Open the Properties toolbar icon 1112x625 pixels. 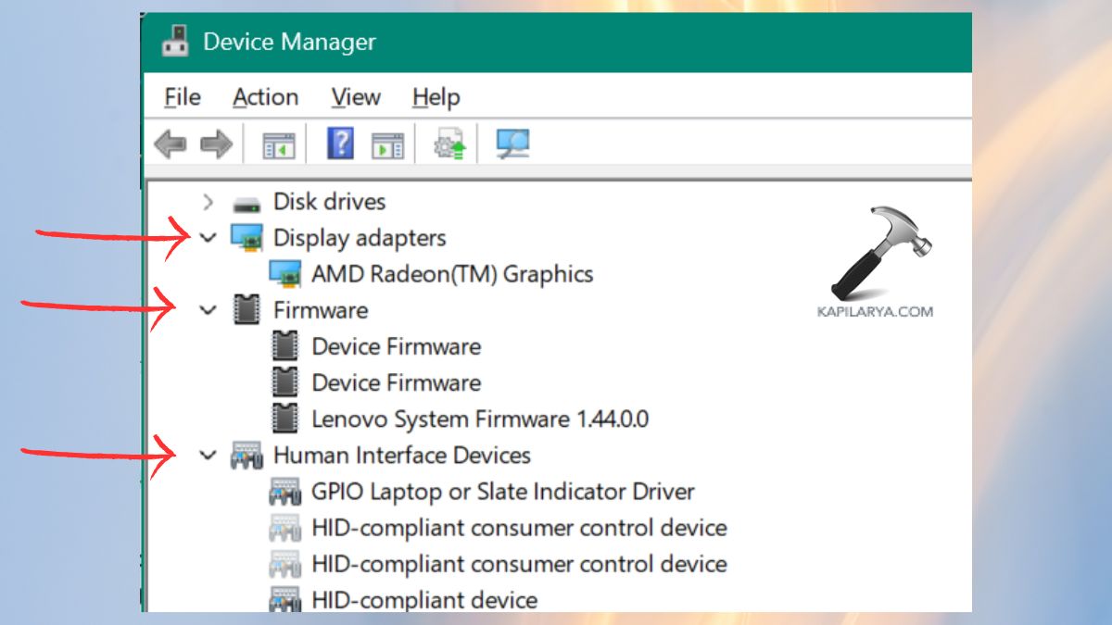point(388,144)
